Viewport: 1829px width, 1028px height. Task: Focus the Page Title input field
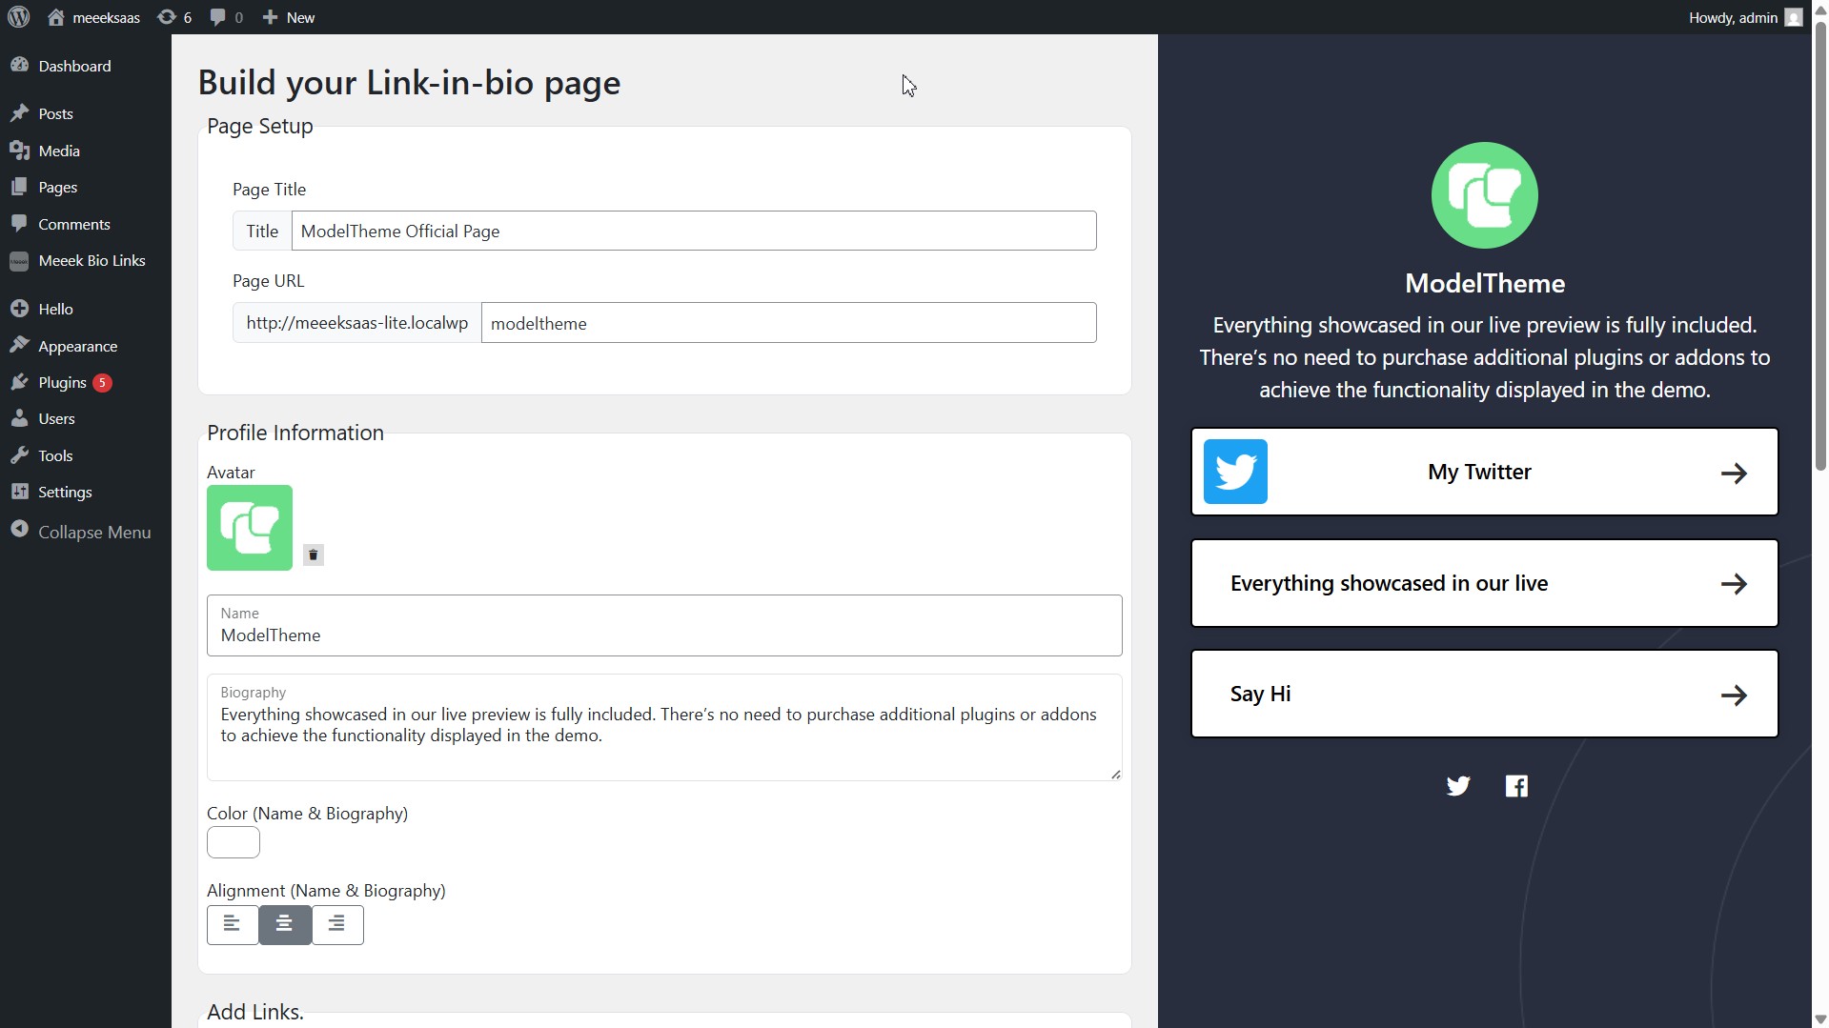(694, 231)
